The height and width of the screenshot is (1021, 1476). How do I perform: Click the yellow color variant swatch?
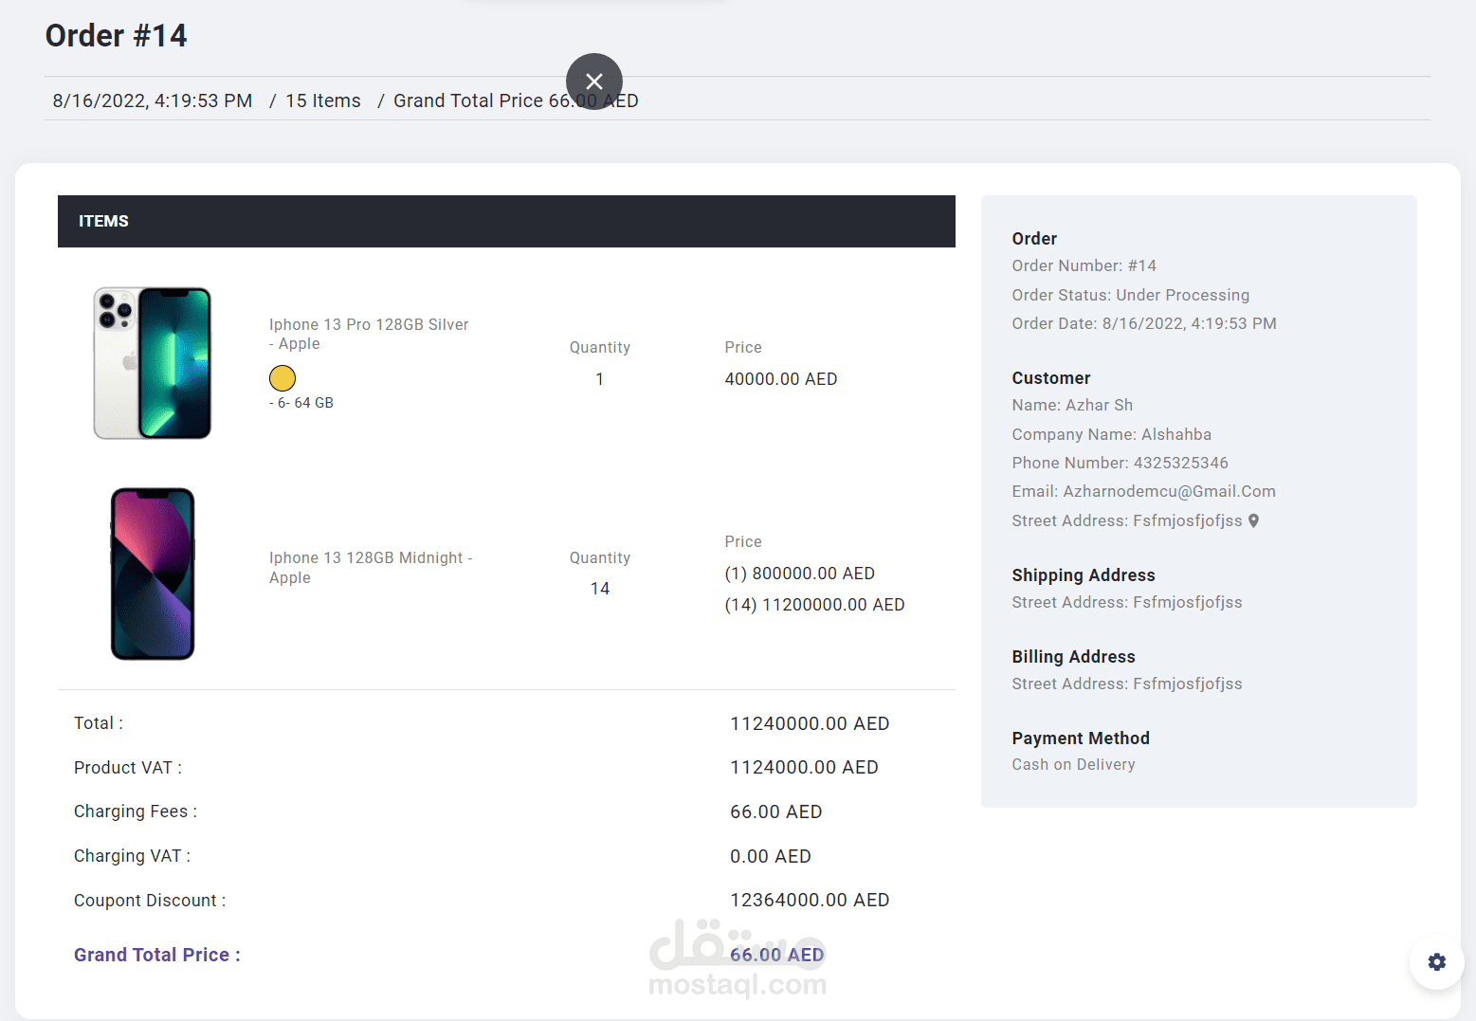(x=282, y=377)
